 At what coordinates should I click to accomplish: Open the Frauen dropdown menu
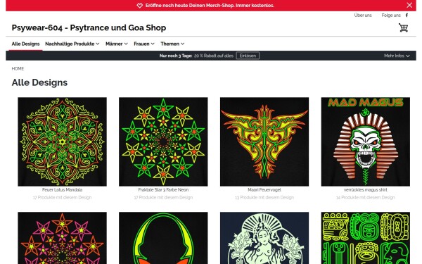(x=144, y=44)
